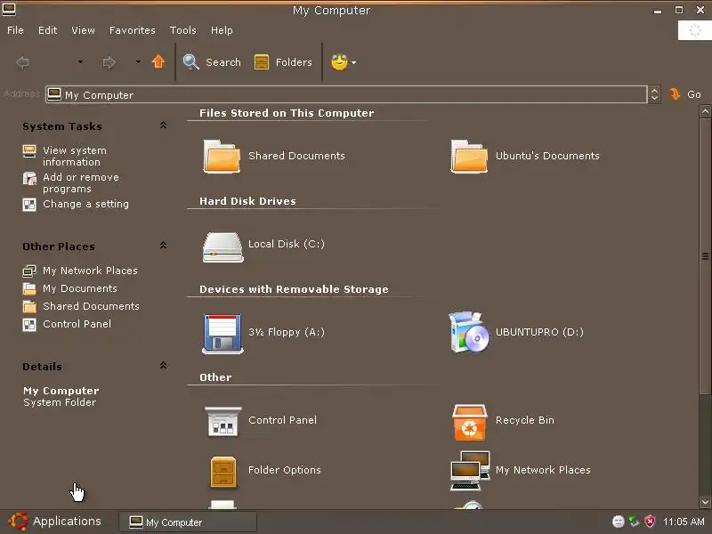Screen dimensions: 712x534
Task: Click the Add or remove programs icon
Action: pyautogui.click(x=29, y=178)
